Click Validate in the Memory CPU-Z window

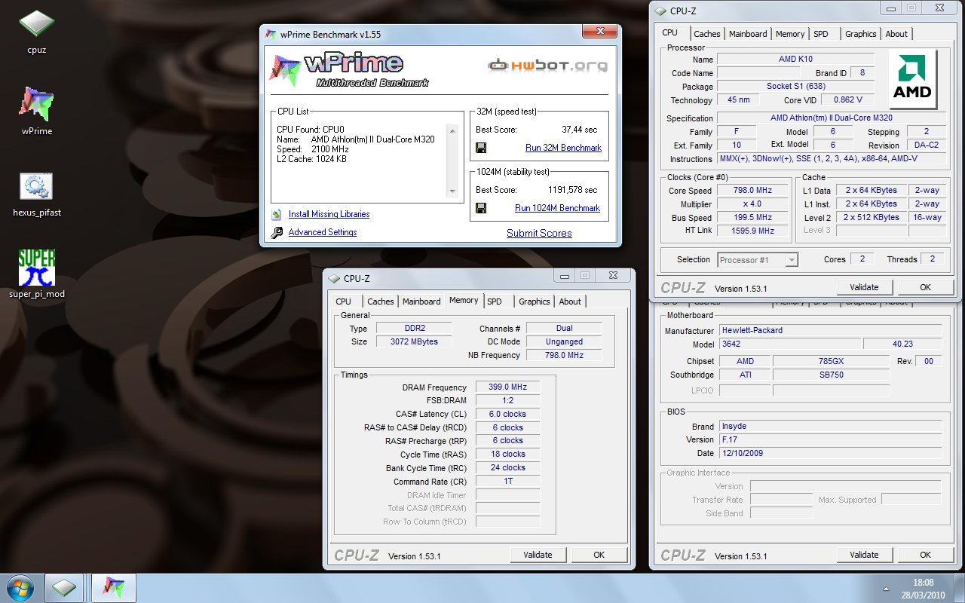pos(538,555)
